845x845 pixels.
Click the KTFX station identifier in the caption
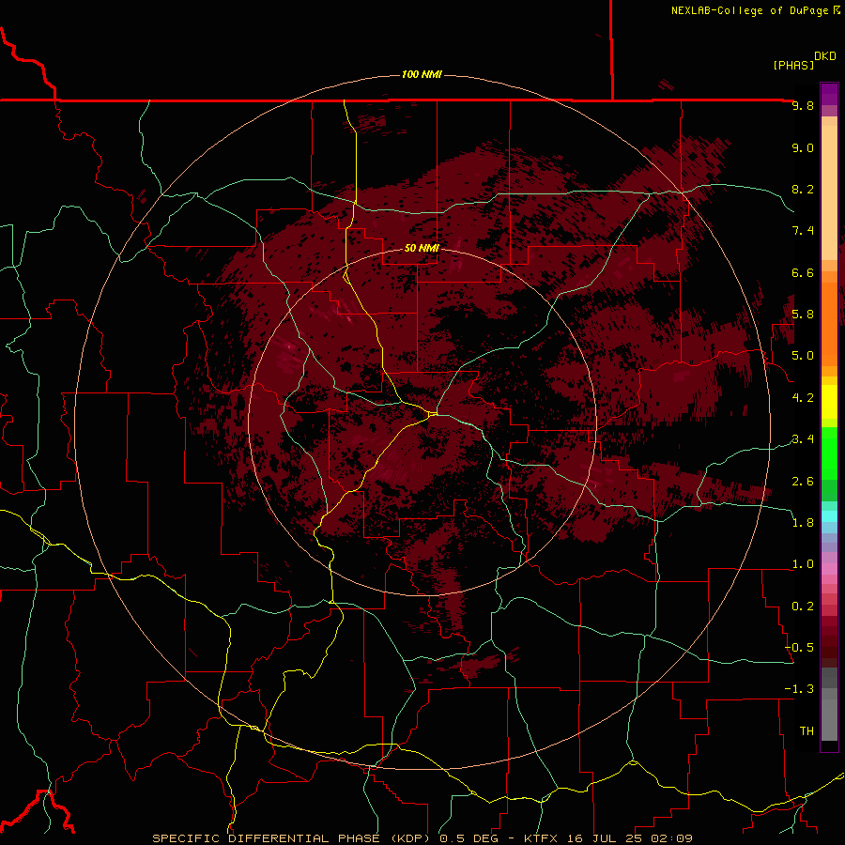click(539, 838)
